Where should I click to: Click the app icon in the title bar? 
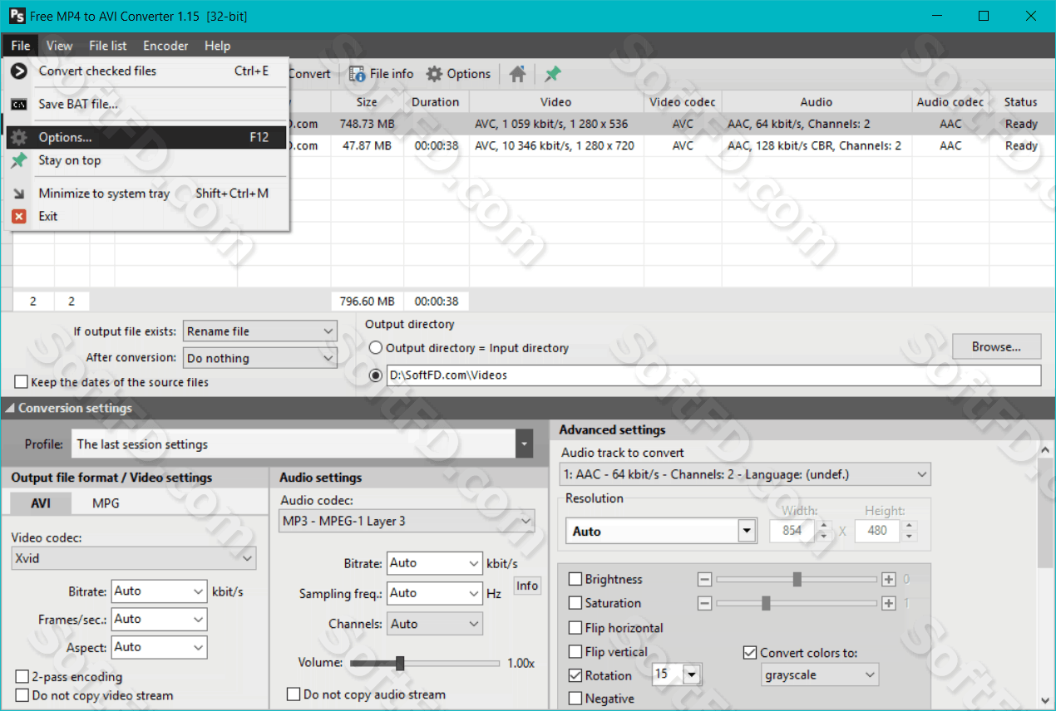tap(17, 16)
